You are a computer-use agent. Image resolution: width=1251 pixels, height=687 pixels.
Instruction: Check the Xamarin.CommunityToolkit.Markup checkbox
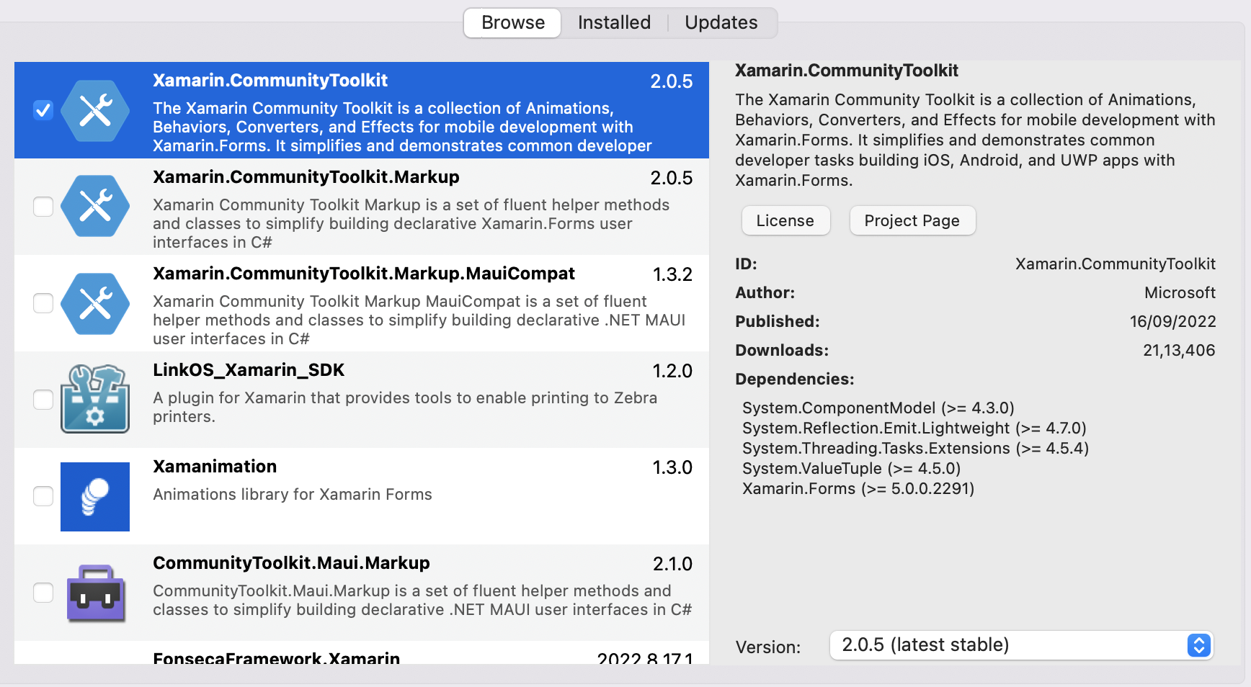(x=43, y=207)
